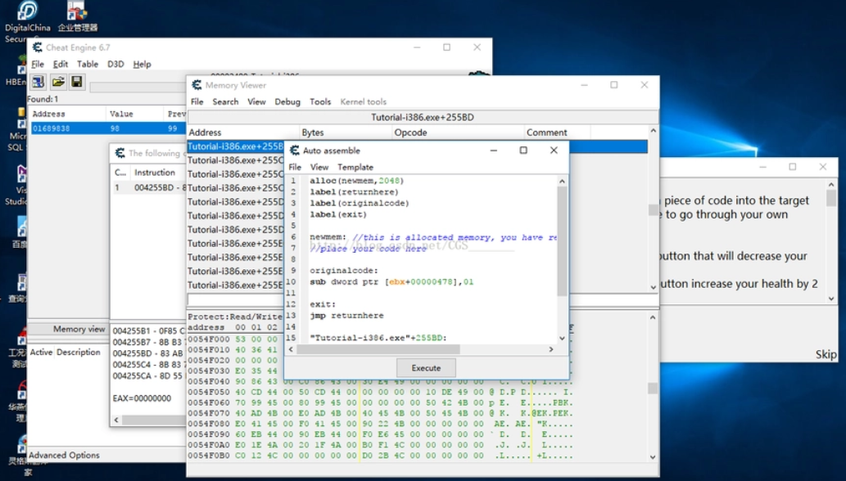Click the Auto assemble horizontal scrollbar thumb
Screen dimensions: 846x481
(x=378, y=349)
